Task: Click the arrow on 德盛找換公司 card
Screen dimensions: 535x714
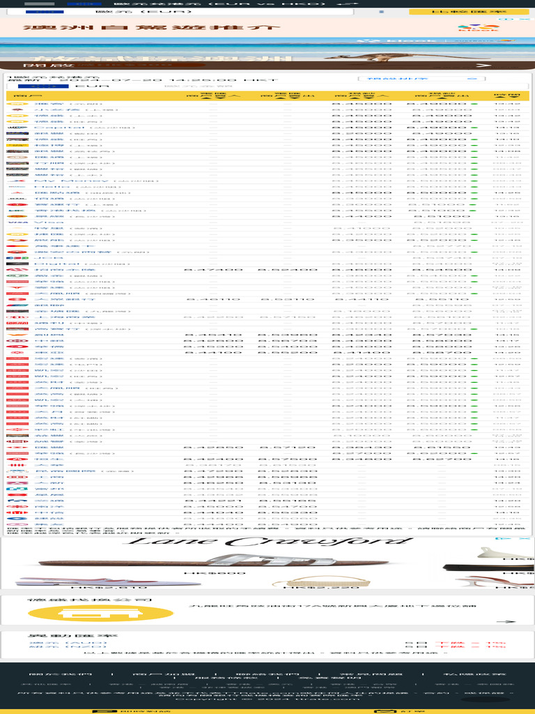Action: [506, 621]
